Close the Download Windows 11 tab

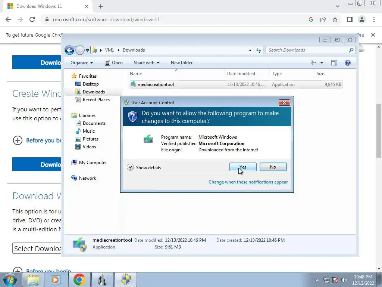[86, 6]
